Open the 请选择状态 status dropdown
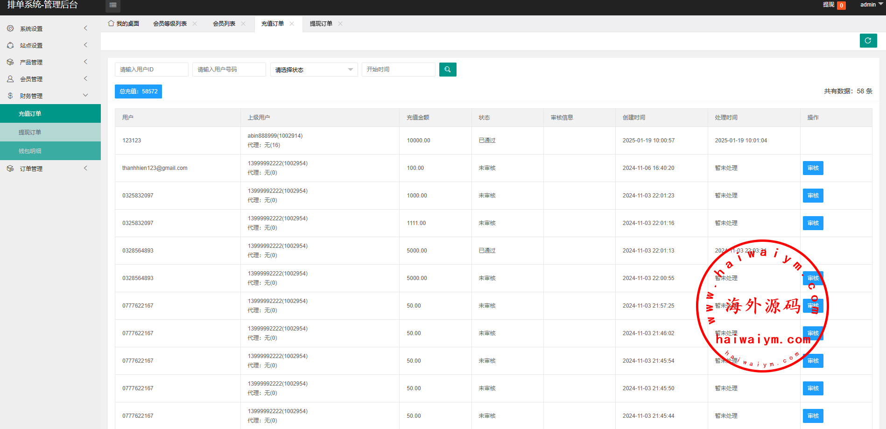This screenshot has height=429, width=886. click(314, 70)
